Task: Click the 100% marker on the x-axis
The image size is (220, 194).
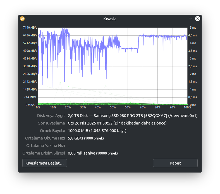Action: click(187, 107)
